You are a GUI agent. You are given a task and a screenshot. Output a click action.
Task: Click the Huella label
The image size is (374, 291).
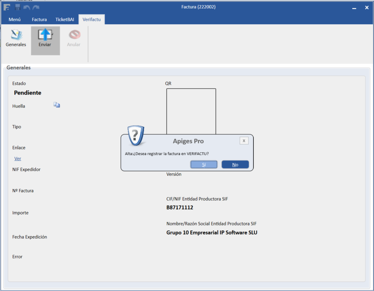pos(18,106)
